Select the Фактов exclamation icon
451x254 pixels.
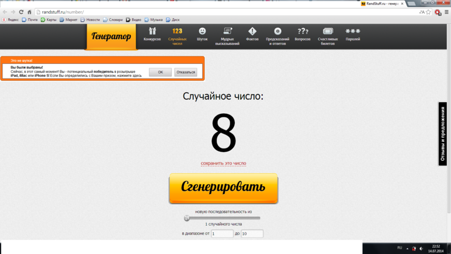pyautogui.click(x=252, y=35)
